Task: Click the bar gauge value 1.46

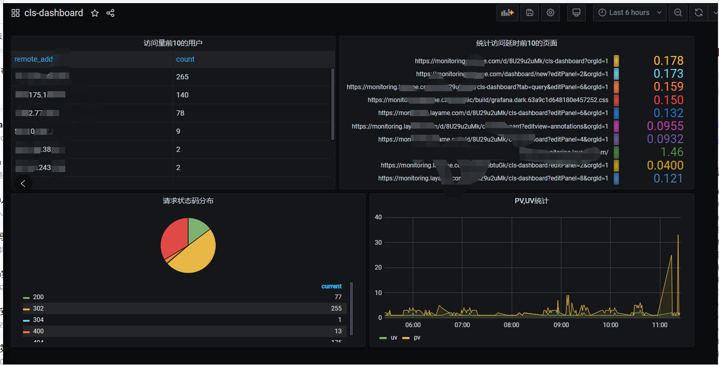Action: [672, 152]
